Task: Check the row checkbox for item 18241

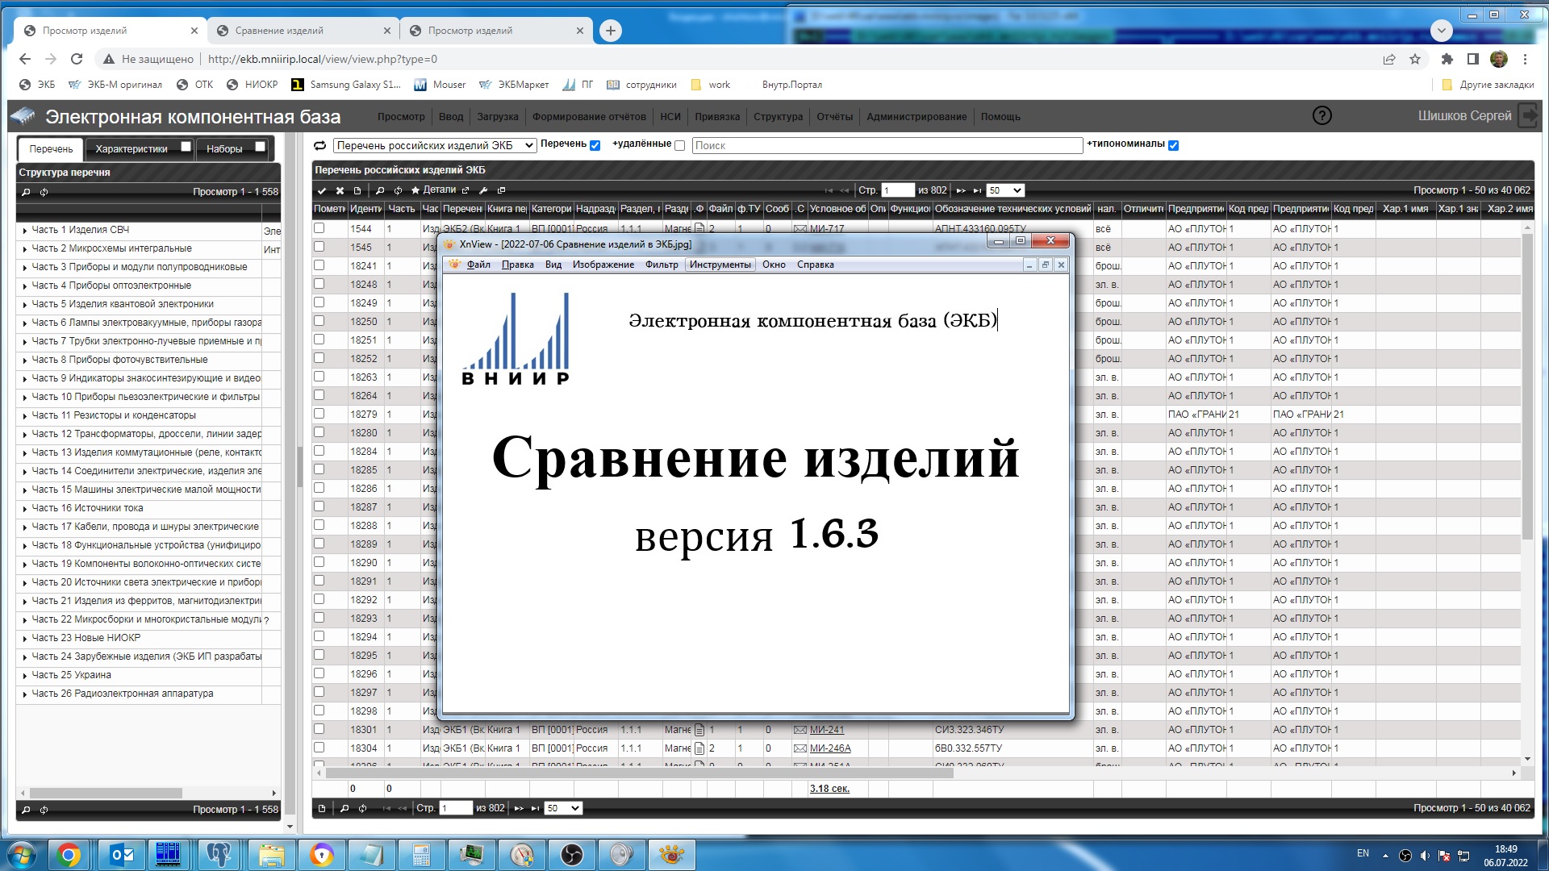Action: click(319, 265)
